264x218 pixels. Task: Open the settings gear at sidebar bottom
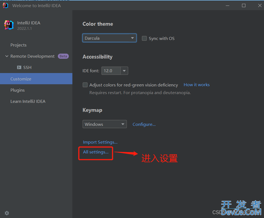pyautogui.click(x=7, y=213)
